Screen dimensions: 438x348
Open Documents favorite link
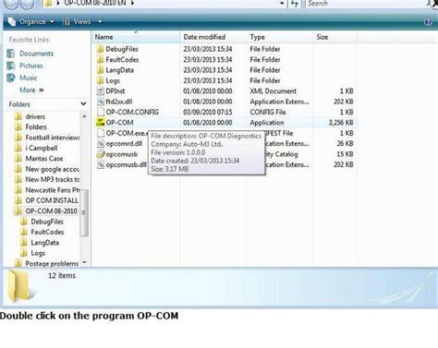tap(36, 54)
